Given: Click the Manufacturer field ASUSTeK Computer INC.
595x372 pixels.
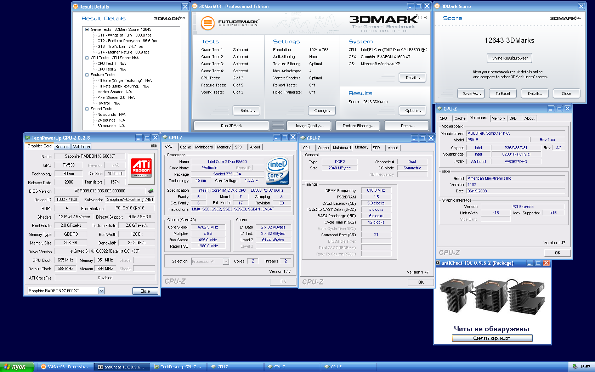Looking at the screenshot, I should [x=515, y=134].
